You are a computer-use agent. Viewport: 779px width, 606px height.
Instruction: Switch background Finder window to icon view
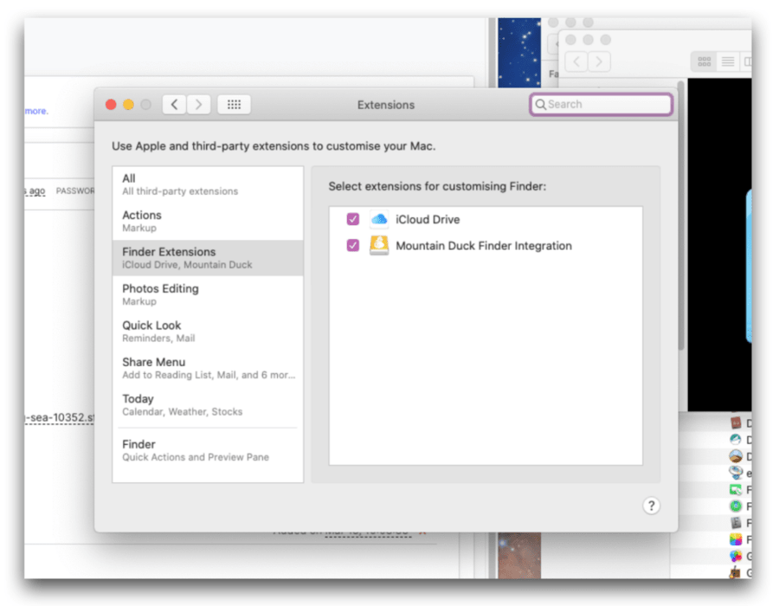(x=705, y=61)
